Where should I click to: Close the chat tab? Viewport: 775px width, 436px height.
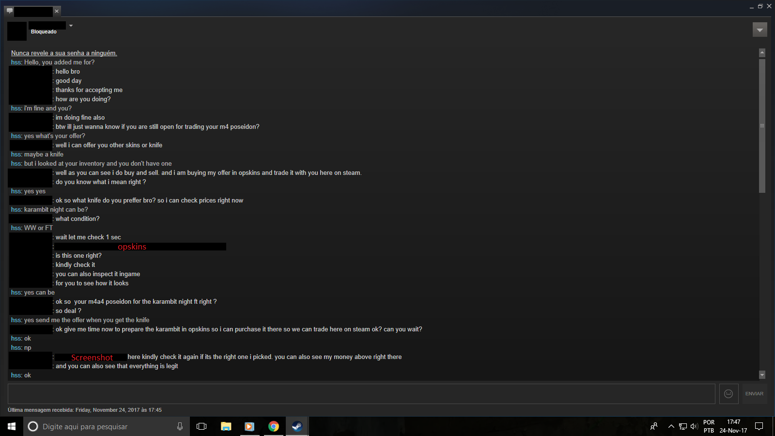pos(57,11)
